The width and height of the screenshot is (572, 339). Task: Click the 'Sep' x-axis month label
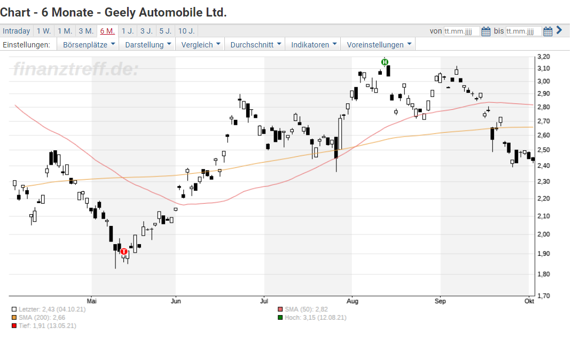pos(440,301)
